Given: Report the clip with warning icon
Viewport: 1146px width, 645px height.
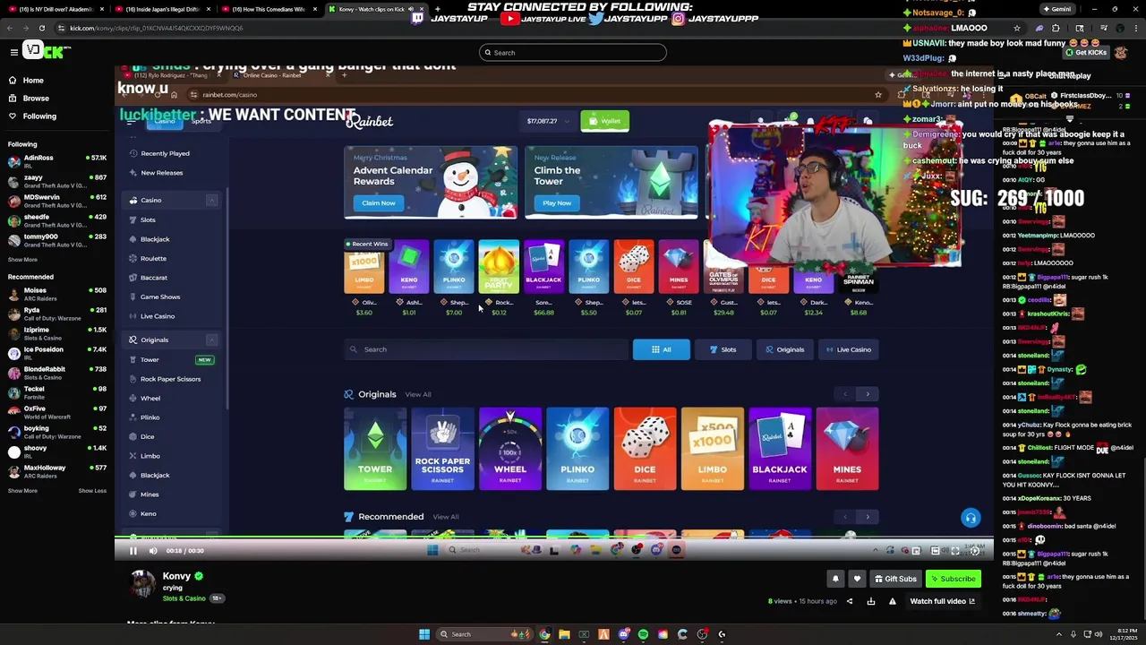Looking at the screenshot, I should 892,602.
